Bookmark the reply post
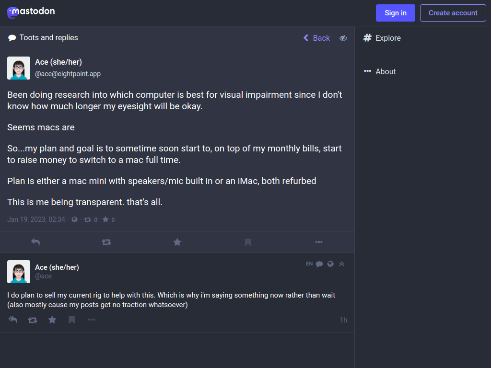Screen dimensions: 491x368 [x=72, y=320]
